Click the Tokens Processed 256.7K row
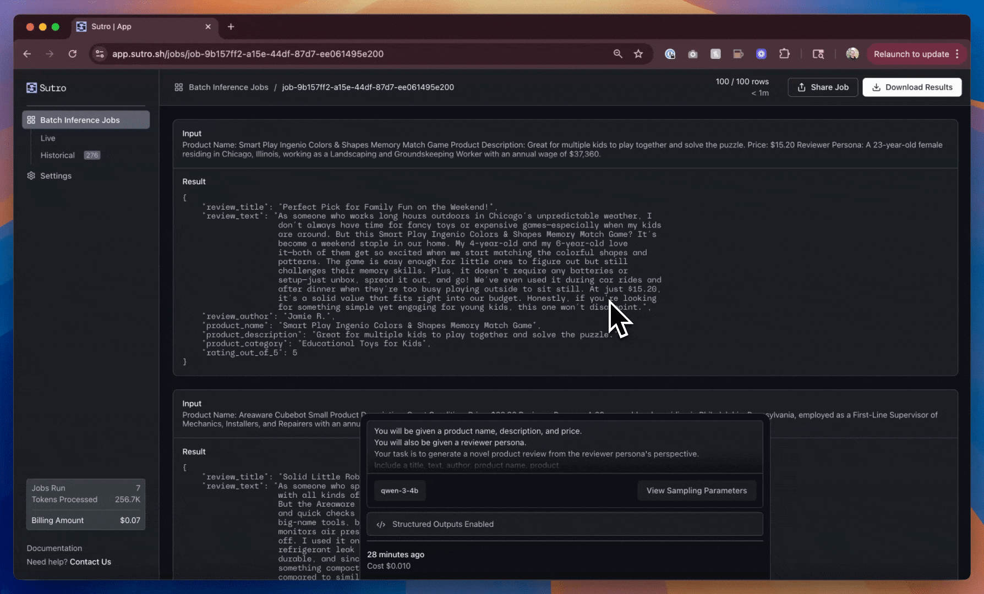984x594 pixels. pyautogui.click(x=86, y=499)
